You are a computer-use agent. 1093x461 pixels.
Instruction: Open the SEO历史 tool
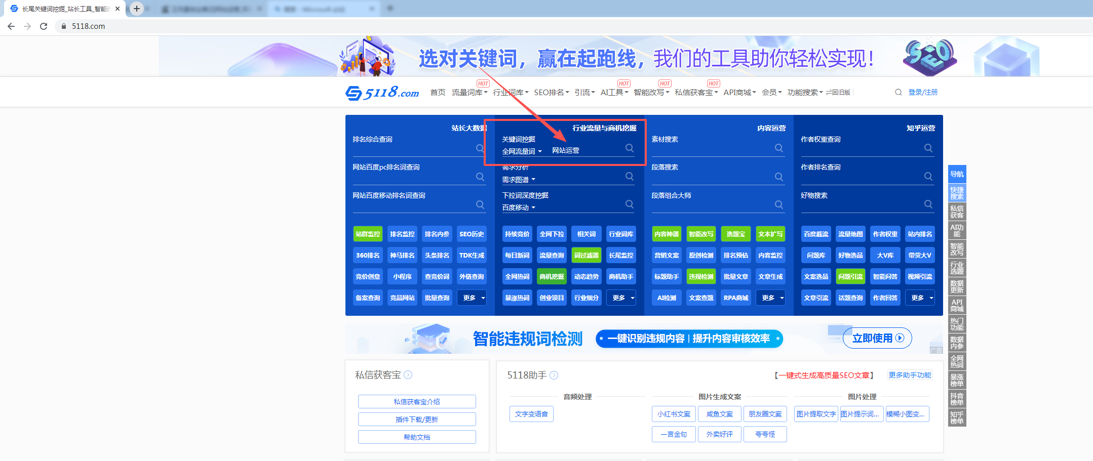click(472, 233)
